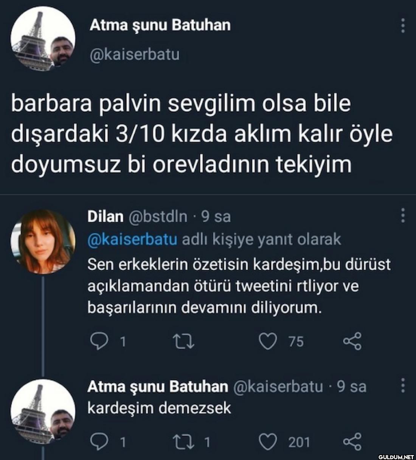Reply to the "kardeşim demezsek" tweet

click(x=101, y=441)
